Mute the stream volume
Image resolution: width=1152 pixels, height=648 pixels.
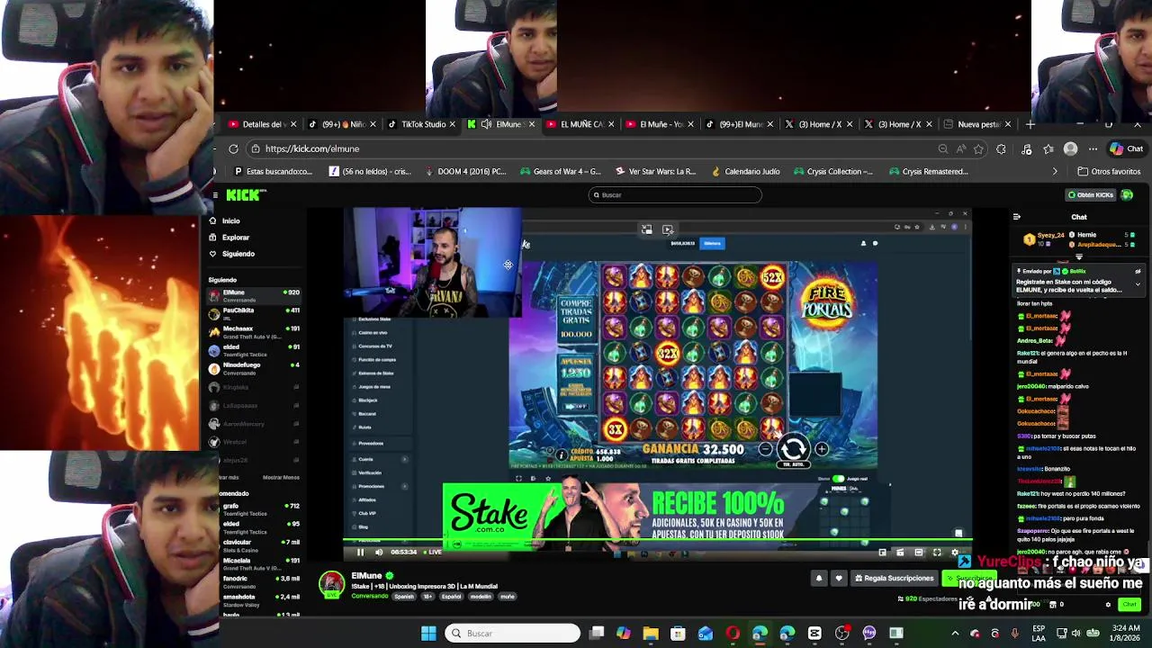pos(378,553)
